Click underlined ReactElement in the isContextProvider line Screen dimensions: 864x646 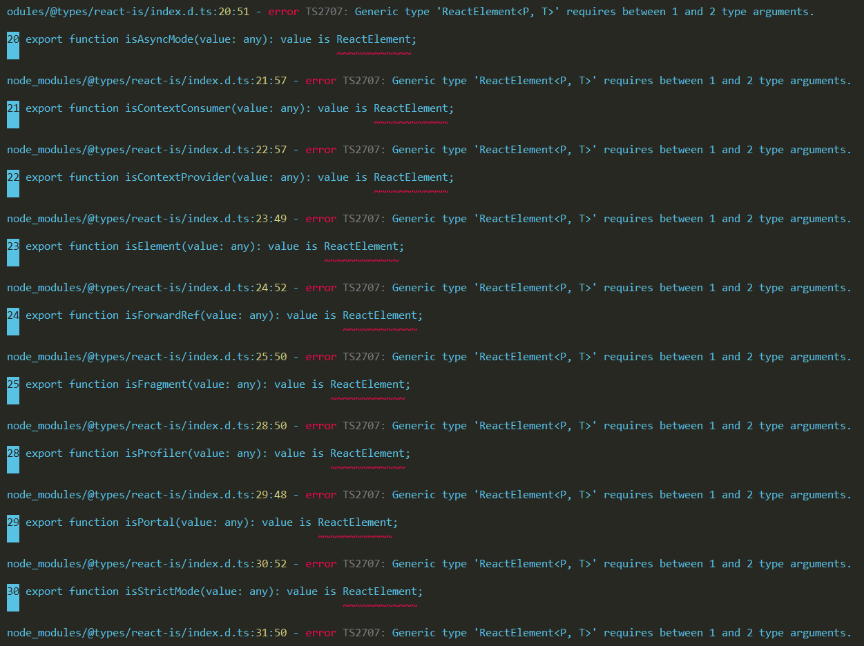(411, 177)
